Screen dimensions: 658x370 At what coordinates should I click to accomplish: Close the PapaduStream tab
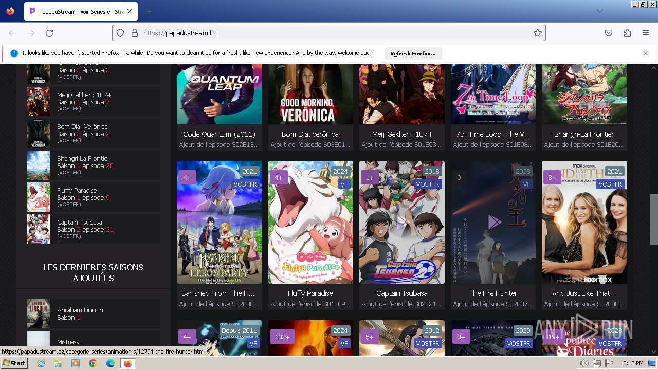point(130,11)
